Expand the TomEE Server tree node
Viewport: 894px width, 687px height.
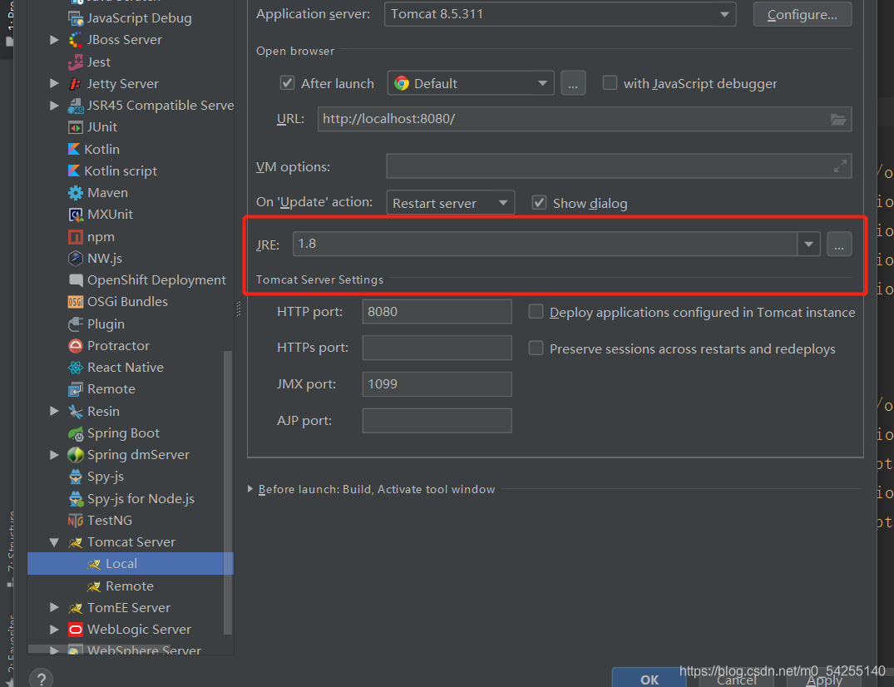tap(54, 608)
